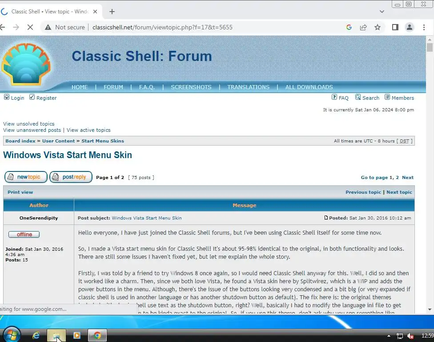Go to Board index breadcrumb
This screenshot has width=434, height=342.
coord(20,141)
